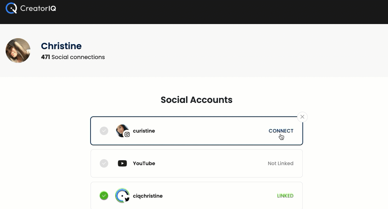Click the Twitter bird badge icon
This screenshot has height=209, width=388.
click(x=127, y=199)
